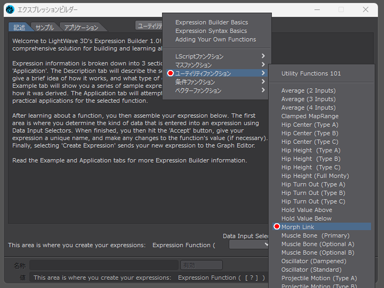Viewport: 384px width, 288px height.
Task: Open Expression Syntax Basics entry
Action: tap(211, 31)
